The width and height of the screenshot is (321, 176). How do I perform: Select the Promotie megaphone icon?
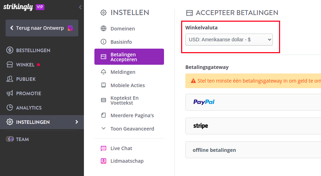(10, 93)
